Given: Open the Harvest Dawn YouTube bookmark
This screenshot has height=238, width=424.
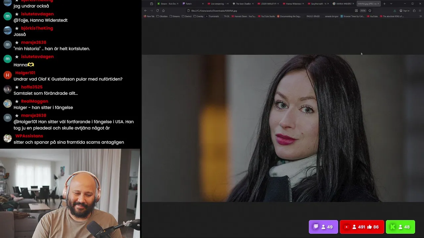Looking at the screenshot, I should (243, 16).
